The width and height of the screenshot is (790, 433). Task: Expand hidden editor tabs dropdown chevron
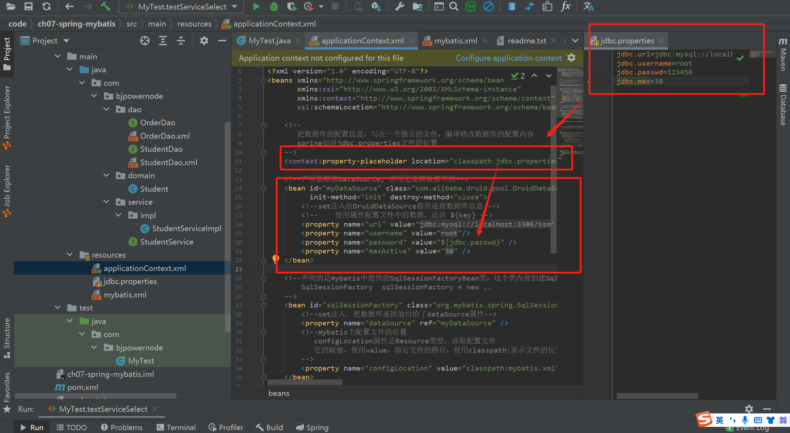pyautogui.click(x=575, y=41)
